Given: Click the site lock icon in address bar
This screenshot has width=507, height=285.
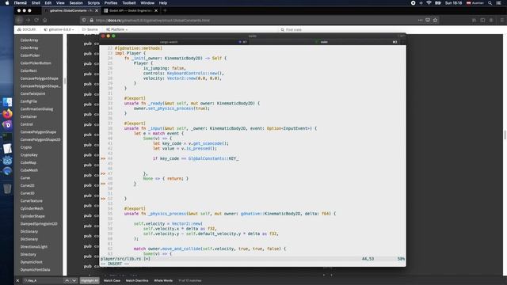Looking at the screenshot, I should coord(92,20).
